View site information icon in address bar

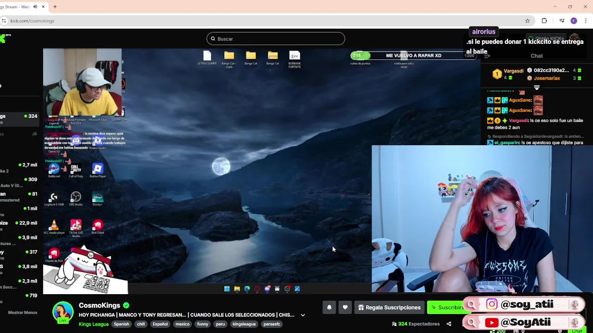(4, 21)
